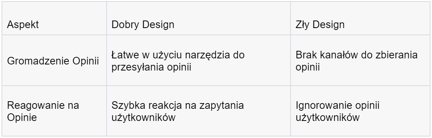Click the Zły Design column header
This screenshot has height=138, width=432.
[x=360, y=19]
